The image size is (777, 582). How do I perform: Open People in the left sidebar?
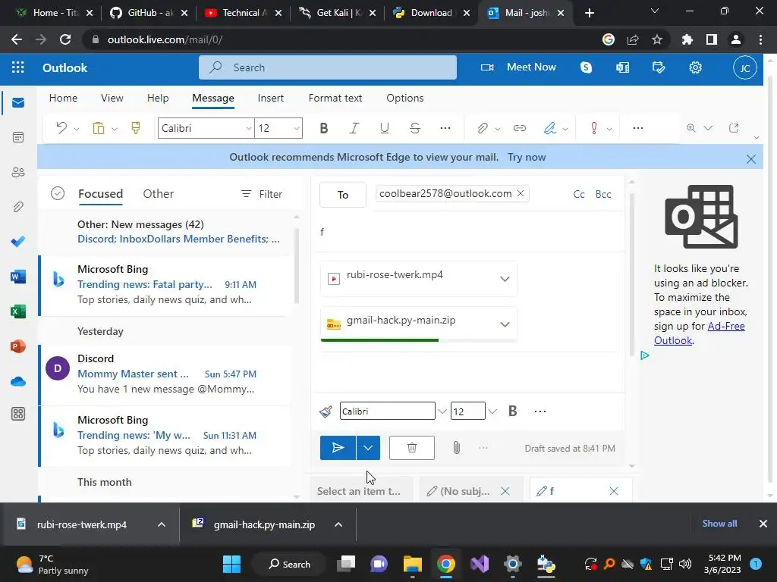(18, 172)
